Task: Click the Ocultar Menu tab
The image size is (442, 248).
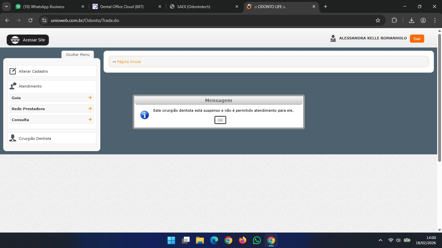Action: (78, 55)
